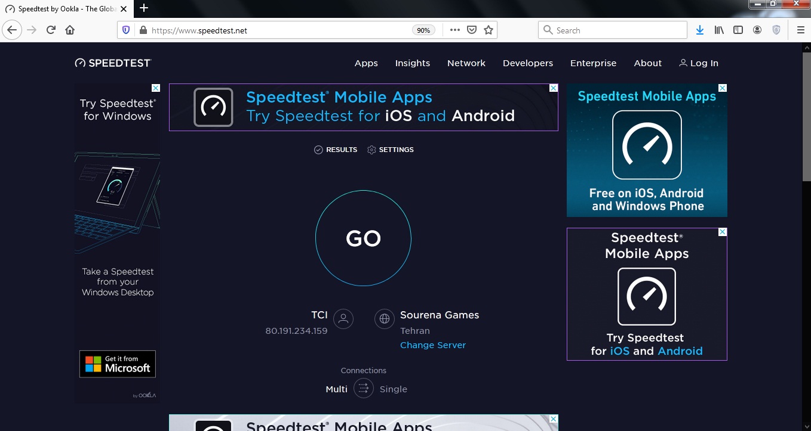Go to the browser home page
The width and height of the screenshot is (811, 431).
coord(70,30)
